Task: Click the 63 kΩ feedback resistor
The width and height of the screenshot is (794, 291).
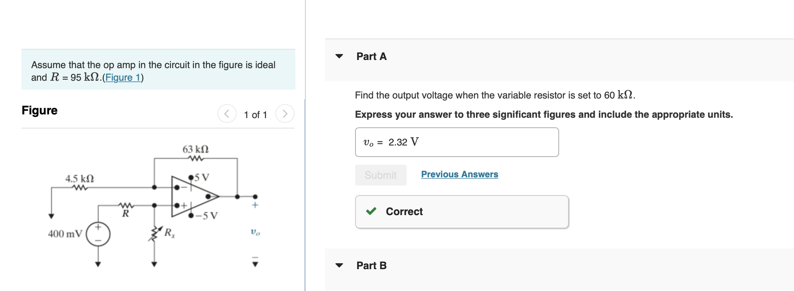Action: [196, 158]
